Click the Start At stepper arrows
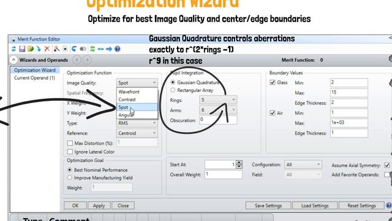Viewport: 392px width, 221px height. (239, 165)
